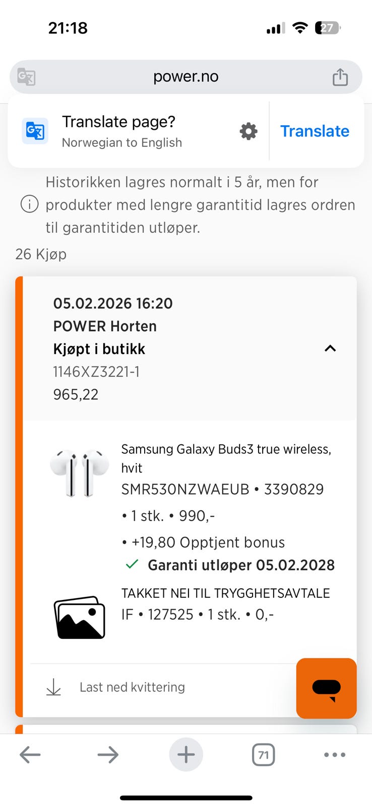This screenshot has width=372, height=808.
Task: Download receipt via Last ned kvittering
Action: tap(132, 687)
